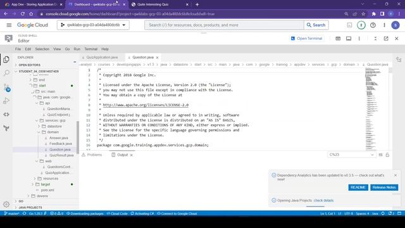Reload the browser page
Viewport: 405px width, 228px height.
point(23,14)
